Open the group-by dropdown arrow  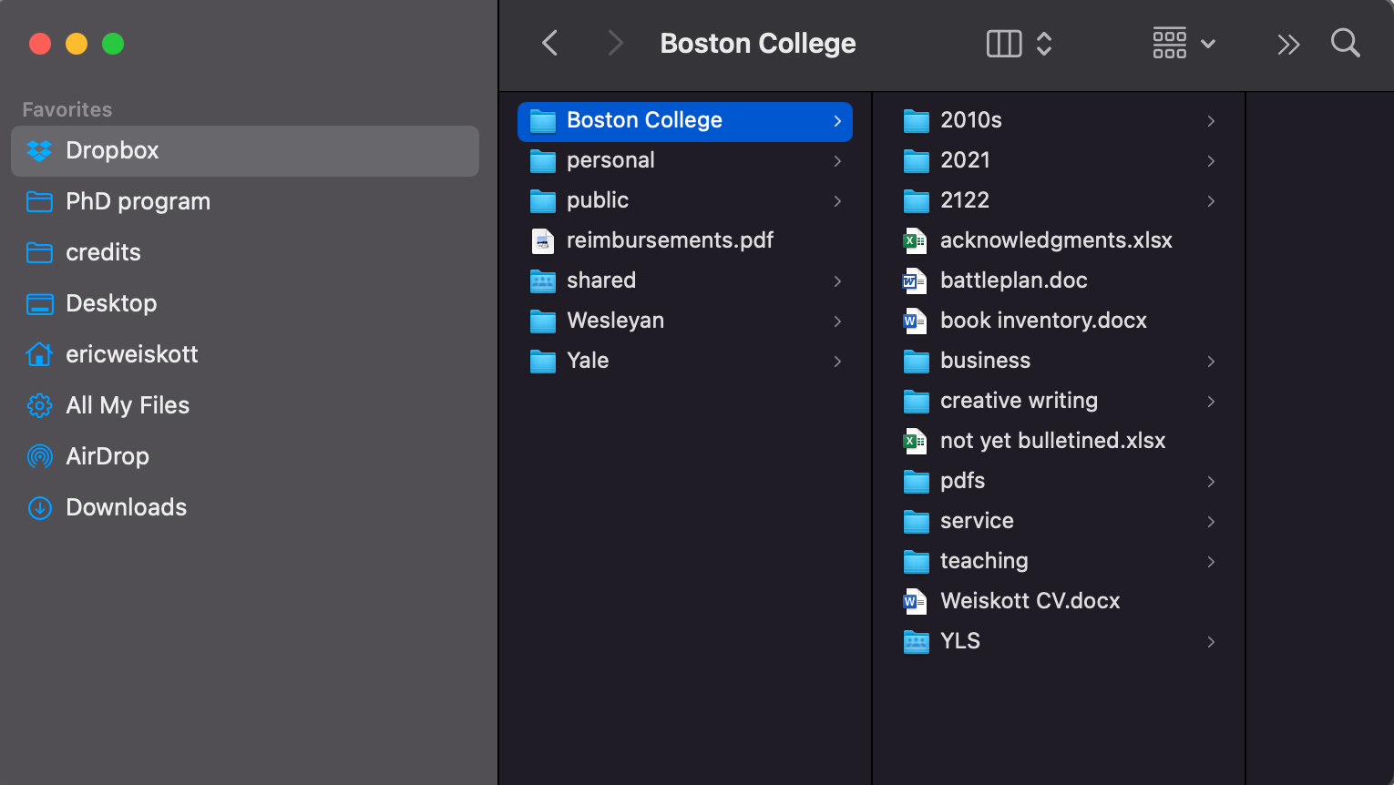[1208, 44]
